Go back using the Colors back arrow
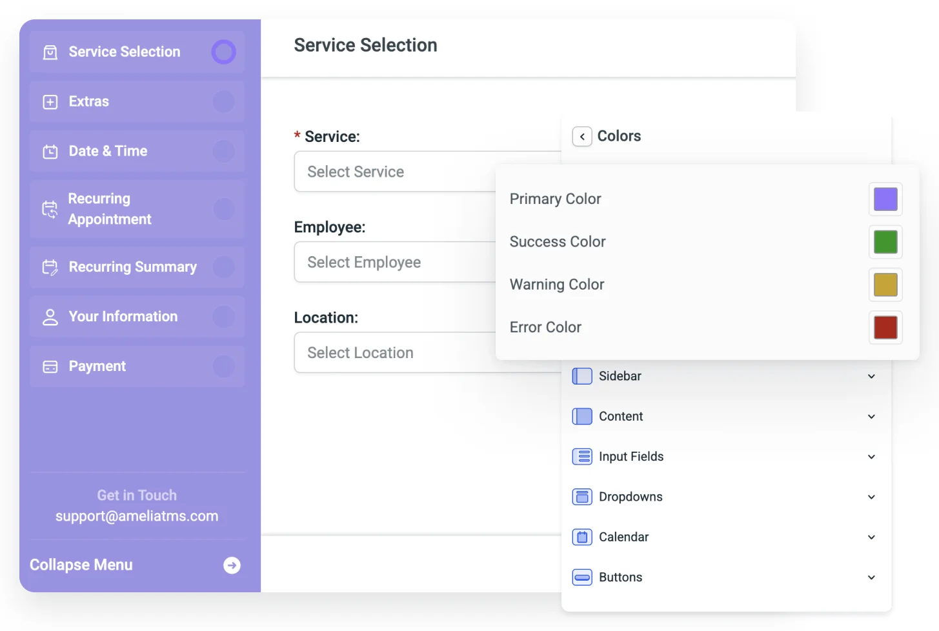 (x=581, y=136)
